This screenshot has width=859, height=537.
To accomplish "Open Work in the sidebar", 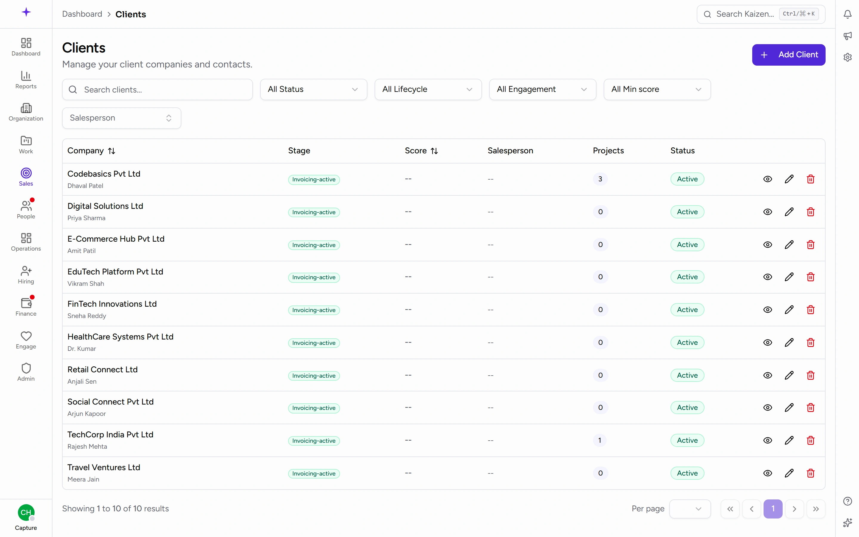I will click(26, 145).
